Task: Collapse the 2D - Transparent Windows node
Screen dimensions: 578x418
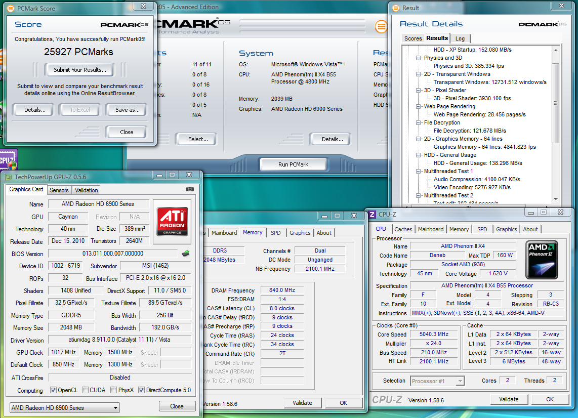Action: [419, 74]
